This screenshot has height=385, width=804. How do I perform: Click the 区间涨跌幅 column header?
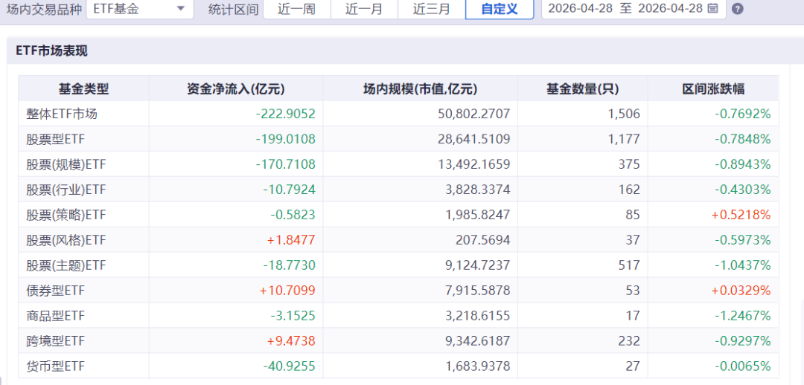click(713, 88)
